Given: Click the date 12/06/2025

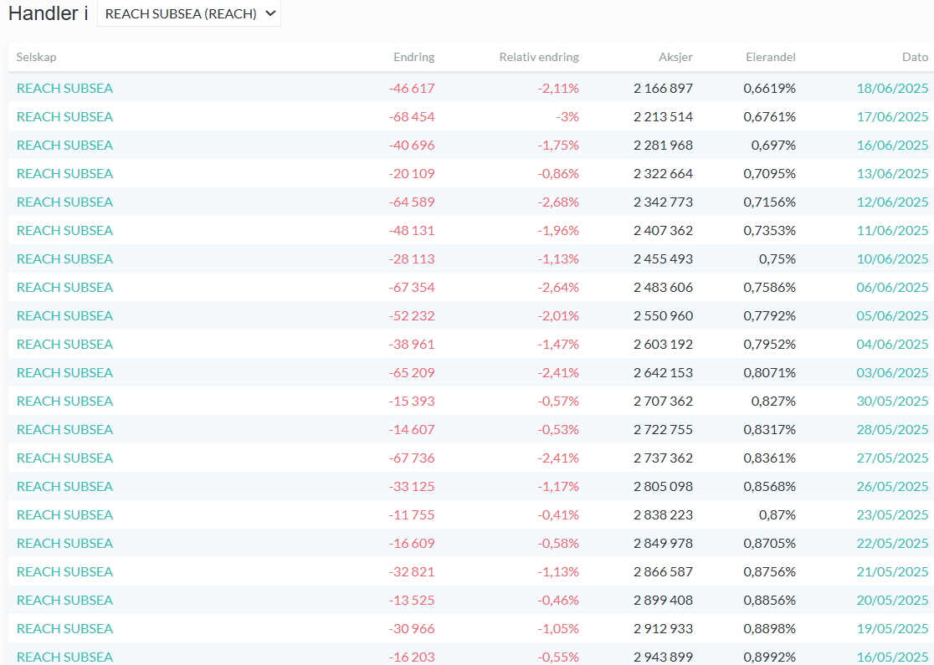Looking at the screenshot, I should pyautogui.click(x=892, y=202).
